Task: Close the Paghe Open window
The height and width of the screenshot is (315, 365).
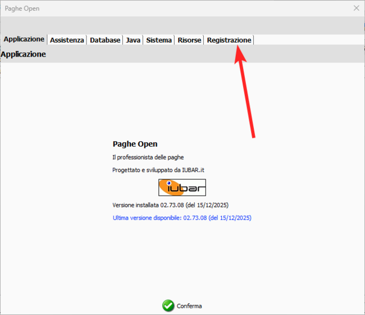Action: [355, 8]
